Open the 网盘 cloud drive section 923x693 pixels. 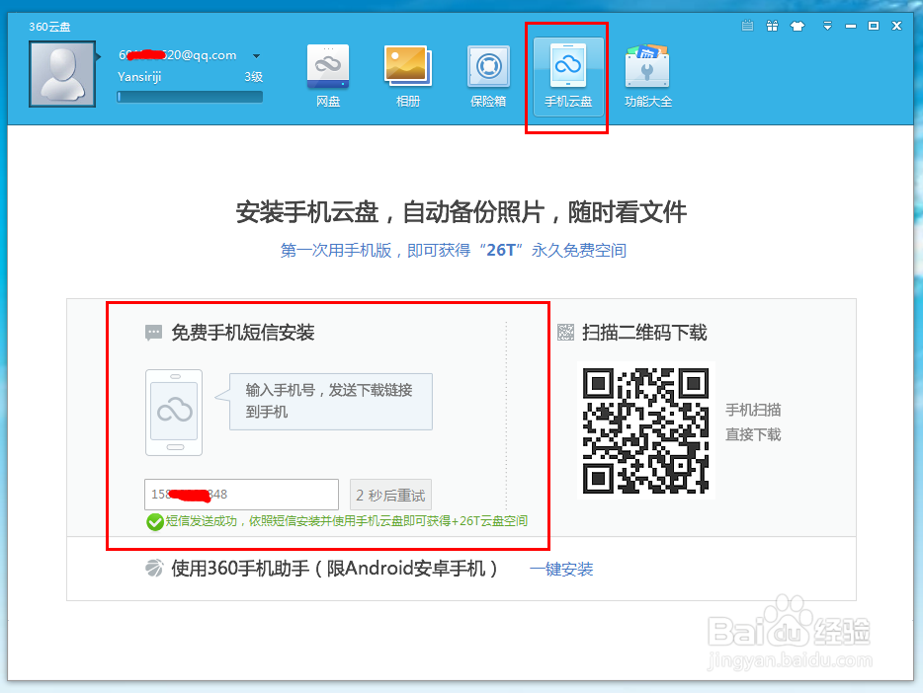point(328,76)
